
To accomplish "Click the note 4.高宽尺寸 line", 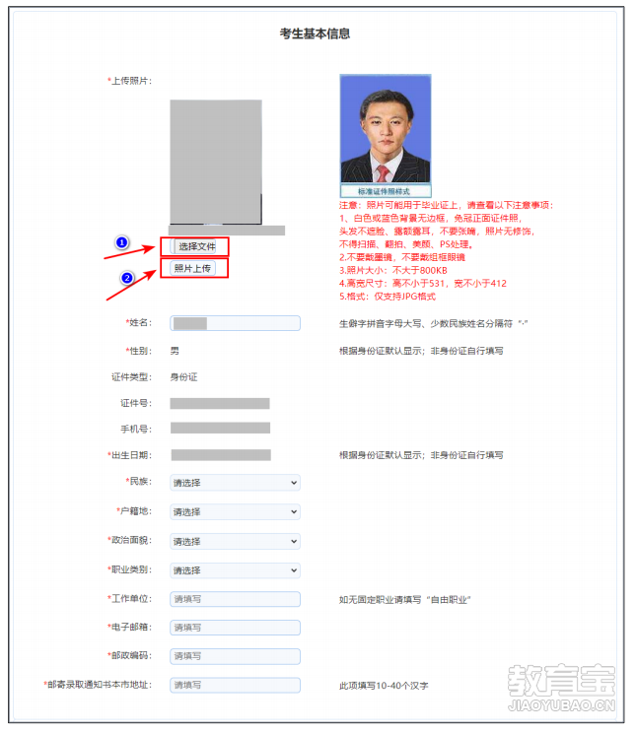I will tap(422, 283).
